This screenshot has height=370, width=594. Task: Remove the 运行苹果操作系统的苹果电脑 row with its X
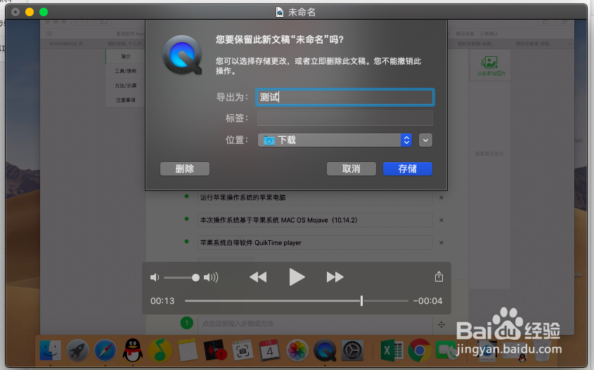(x=441, y=197)
